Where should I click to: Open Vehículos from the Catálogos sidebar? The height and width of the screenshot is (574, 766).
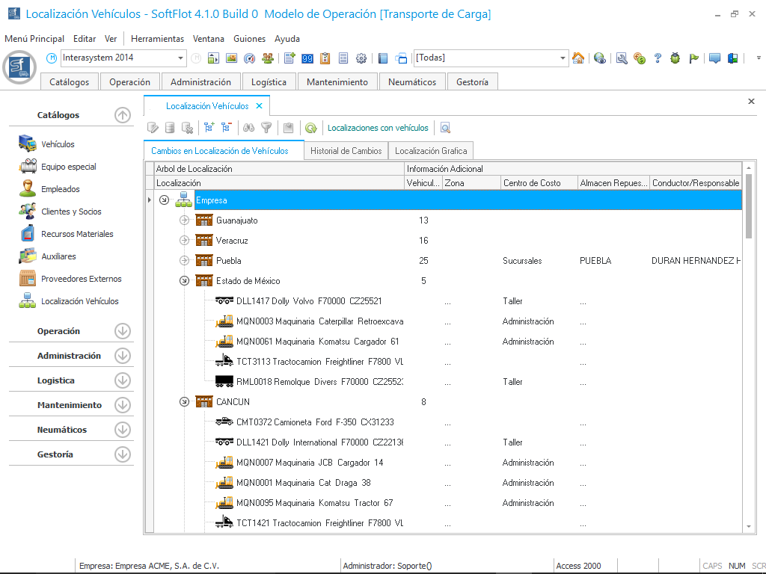[58, 144]
